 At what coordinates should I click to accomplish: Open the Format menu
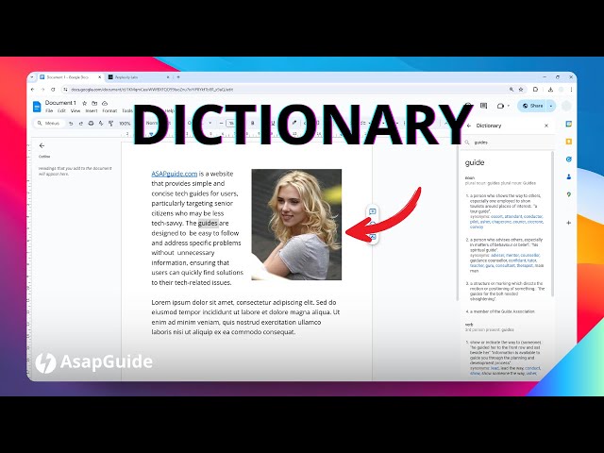point(109,110)
